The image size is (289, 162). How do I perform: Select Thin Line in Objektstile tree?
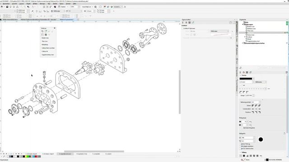[x=250, y=31]
